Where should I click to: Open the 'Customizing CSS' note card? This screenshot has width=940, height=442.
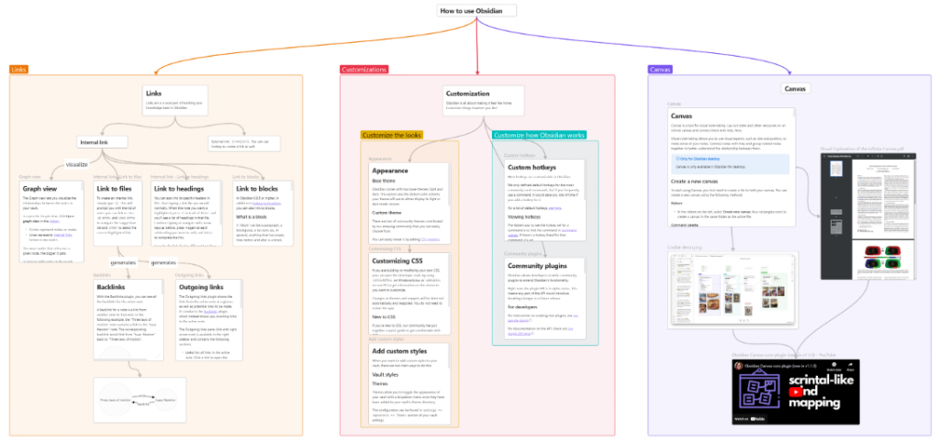tap(409, 293)
